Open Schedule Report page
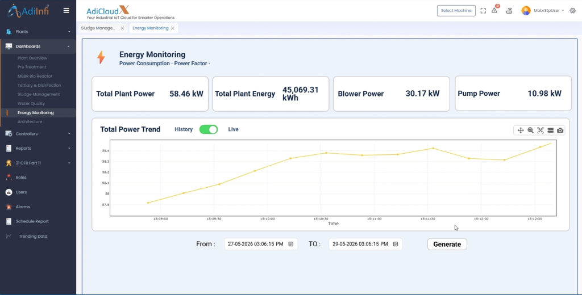Viewport: 582px width, 295px height. pos(32,221)
